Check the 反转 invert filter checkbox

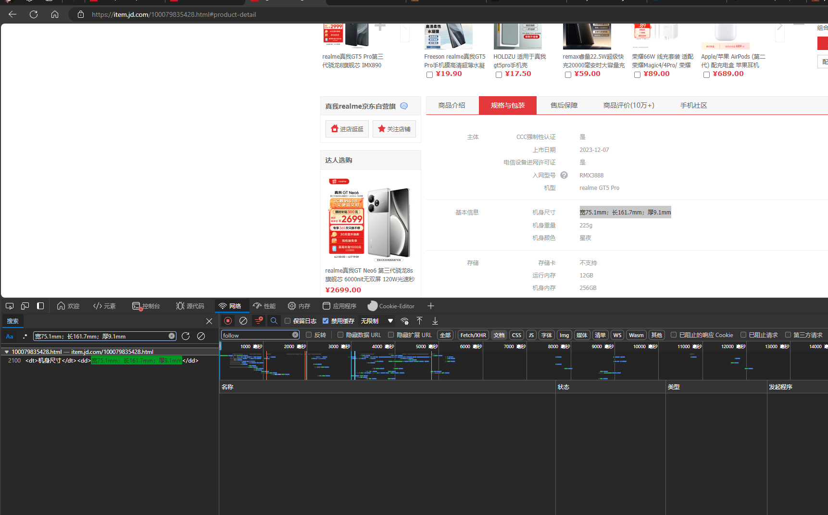pyautogui.click(x=309, y=335)
